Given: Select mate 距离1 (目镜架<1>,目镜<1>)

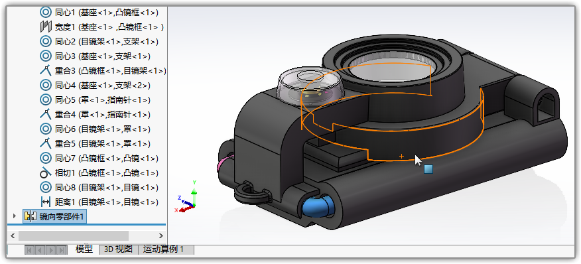Looking at the screenshot, I should point(106,202).
